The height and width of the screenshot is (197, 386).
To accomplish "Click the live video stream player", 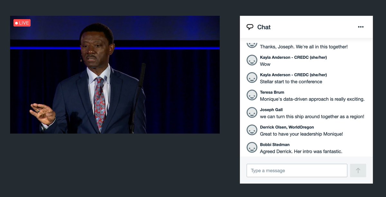I will coord(115,75).
